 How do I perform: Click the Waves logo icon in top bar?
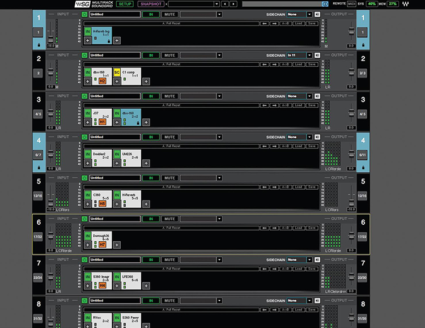click(406, 4)
